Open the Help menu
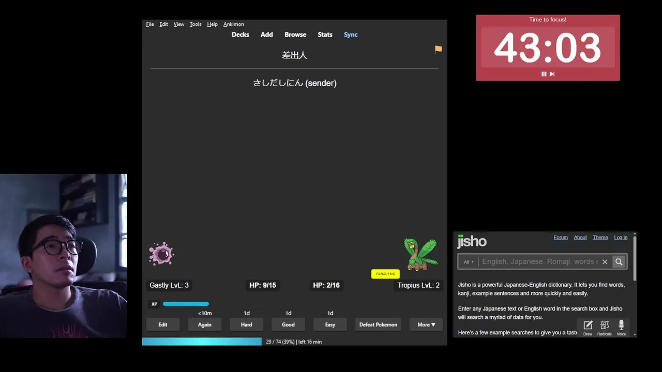 tap(212, 24)
